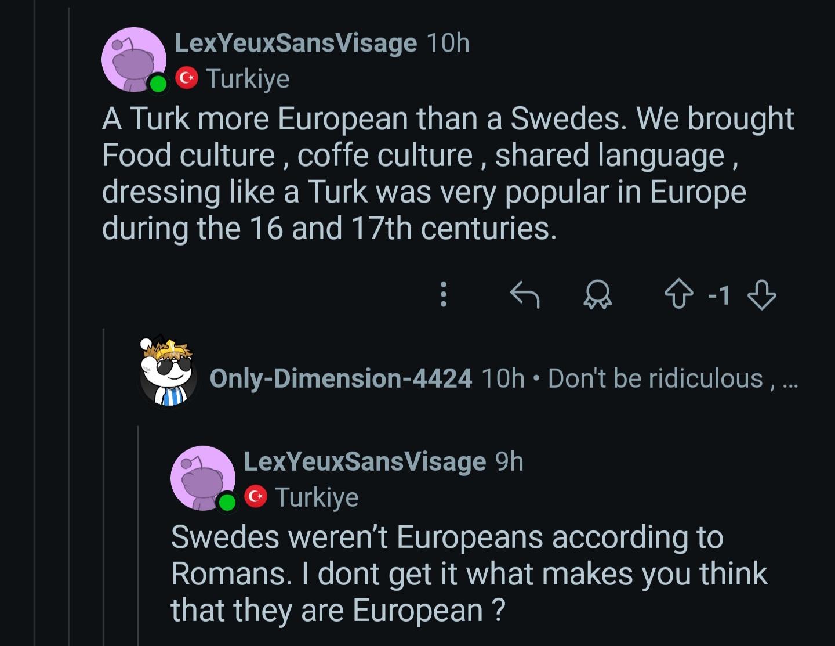The height and width of the screenshot is (646, 835).
Task: Tap the "Swedes weren't Europeans" reply text
Action: click(469, 573)
